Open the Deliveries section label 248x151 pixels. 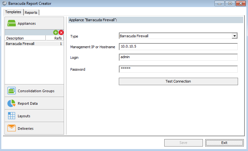(x=26, y=129)
